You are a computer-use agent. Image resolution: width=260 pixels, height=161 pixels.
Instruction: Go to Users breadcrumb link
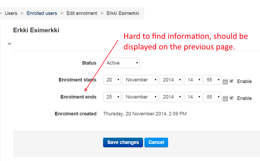(11, 13)
